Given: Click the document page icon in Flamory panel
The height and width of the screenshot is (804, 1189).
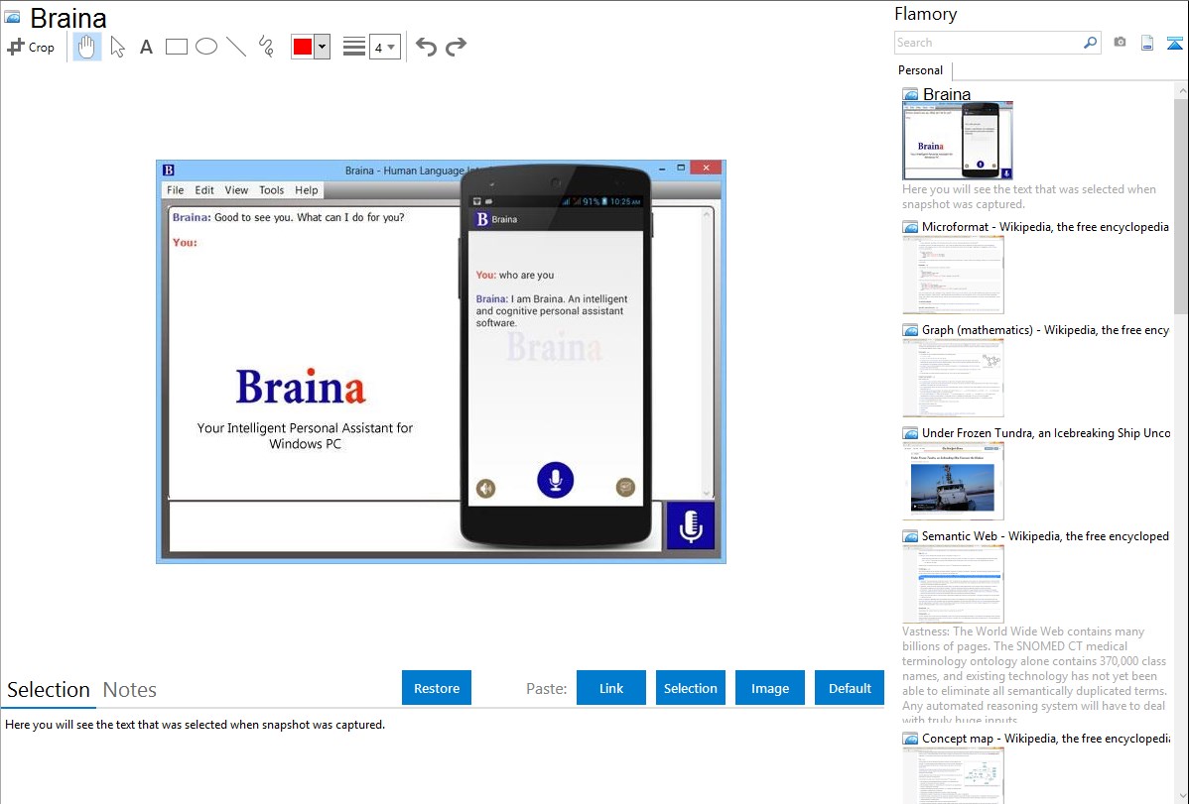Looking at the screenshot, I should click(x=1147, y=43).
